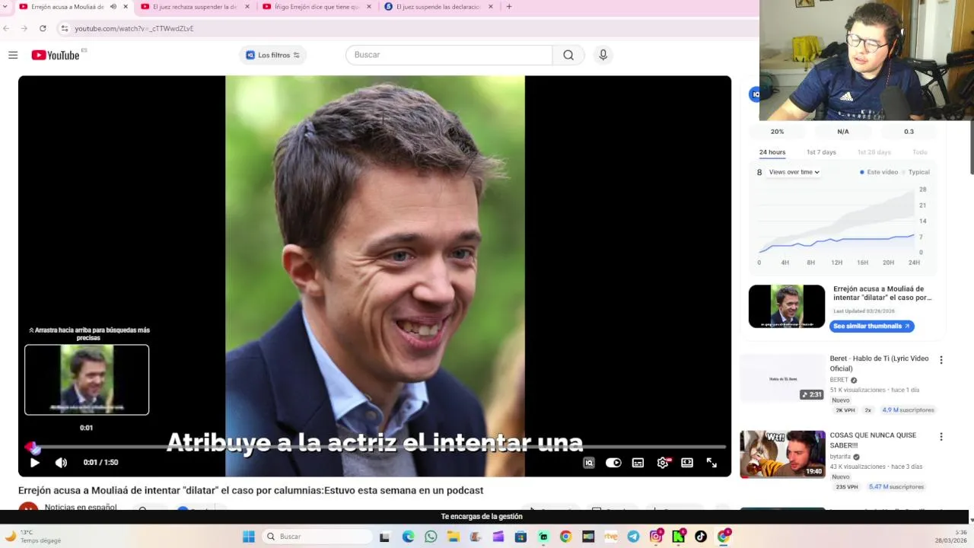
Task: Open the weather widget showing 13°C
Action: (34, 537)
